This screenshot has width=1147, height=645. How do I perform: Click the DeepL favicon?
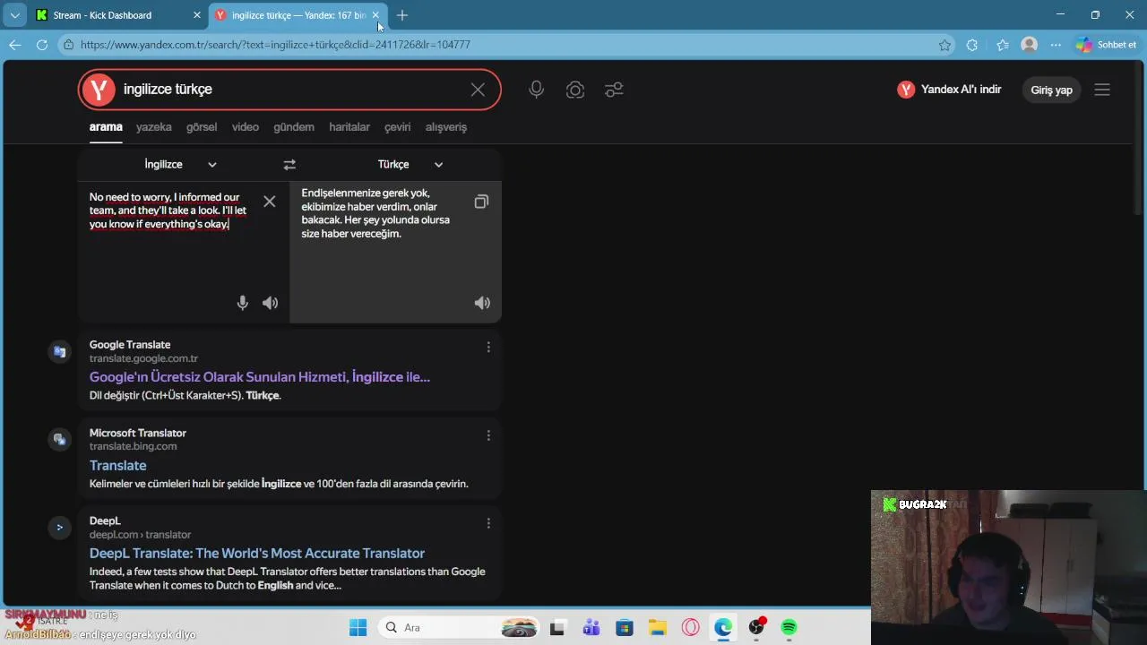[x=59, y=527]
